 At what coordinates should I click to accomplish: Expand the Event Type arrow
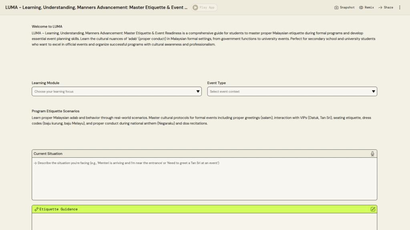click(x=374, y=91)
